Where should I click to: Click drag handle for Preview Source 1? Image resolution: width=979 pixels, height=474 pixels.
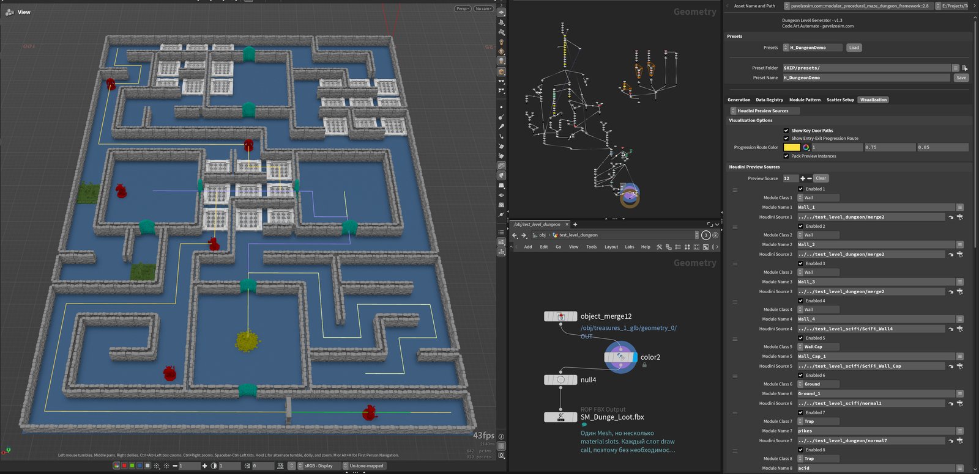[x=735, y=190]
